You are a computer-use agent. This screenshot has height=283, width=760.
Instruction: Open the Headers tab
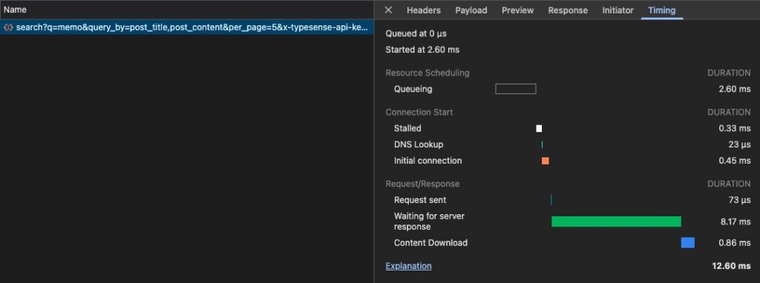click(x=424, y=10)
